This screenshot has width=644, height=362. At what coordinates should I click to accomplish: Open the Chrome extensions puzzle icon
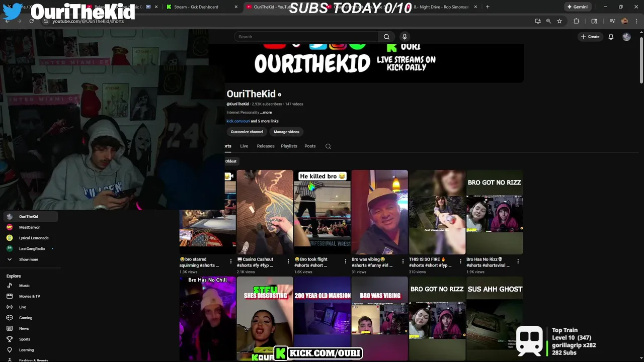(577, 21)
